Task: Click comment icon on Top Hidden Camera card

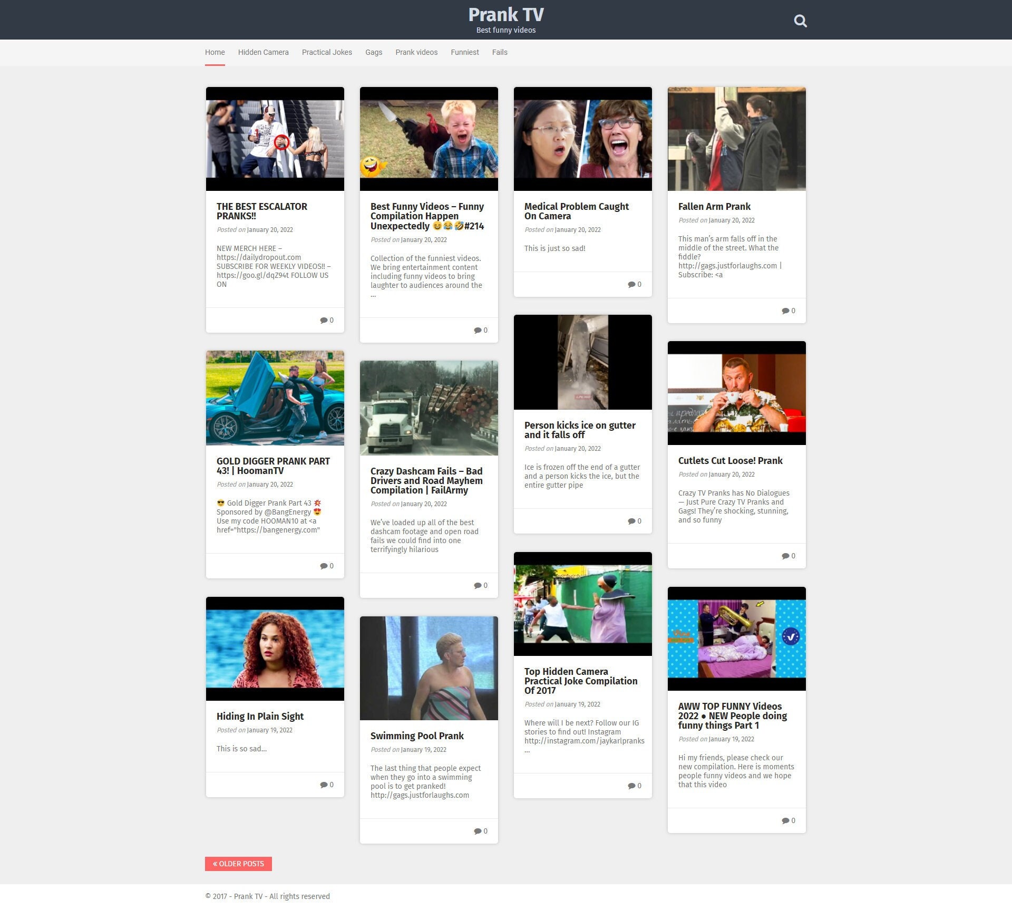Action: point(631,786)
